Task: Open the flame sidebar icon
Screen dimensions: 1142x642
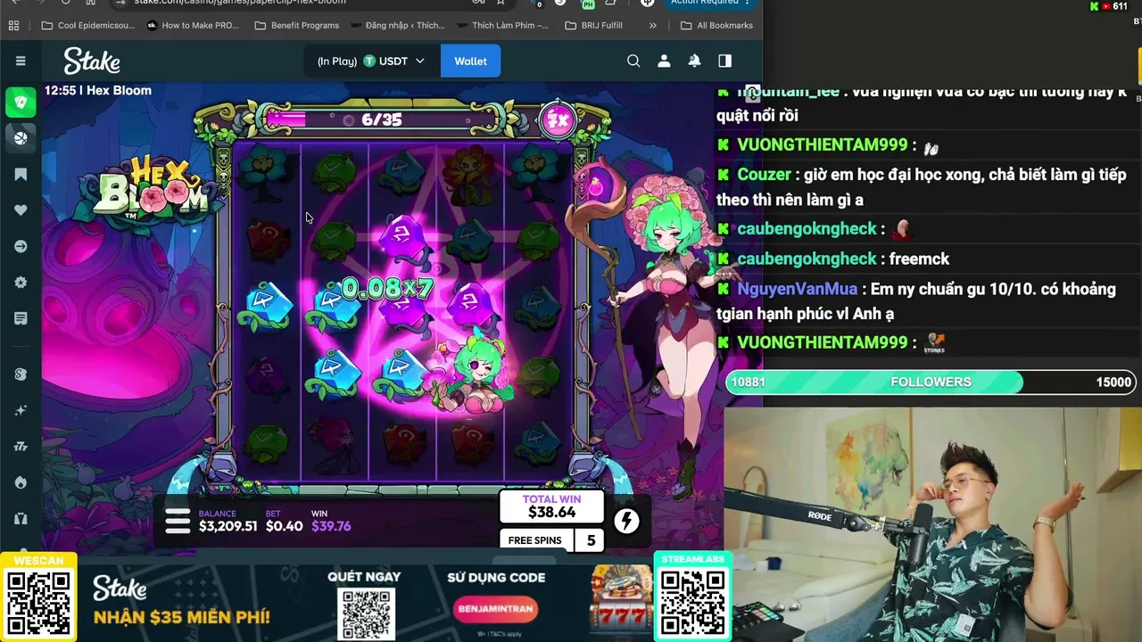Action: click(21, 482)
